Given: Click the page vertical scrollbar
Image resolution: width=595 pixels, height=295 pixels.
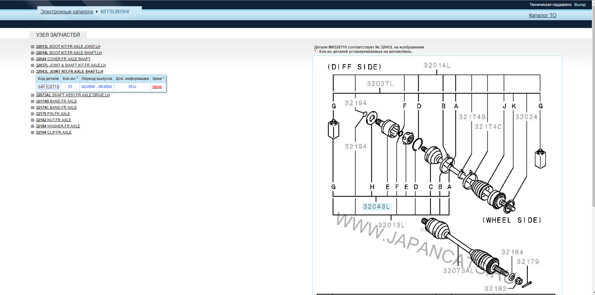Looking at the screenshot, I should coord(593,124).
